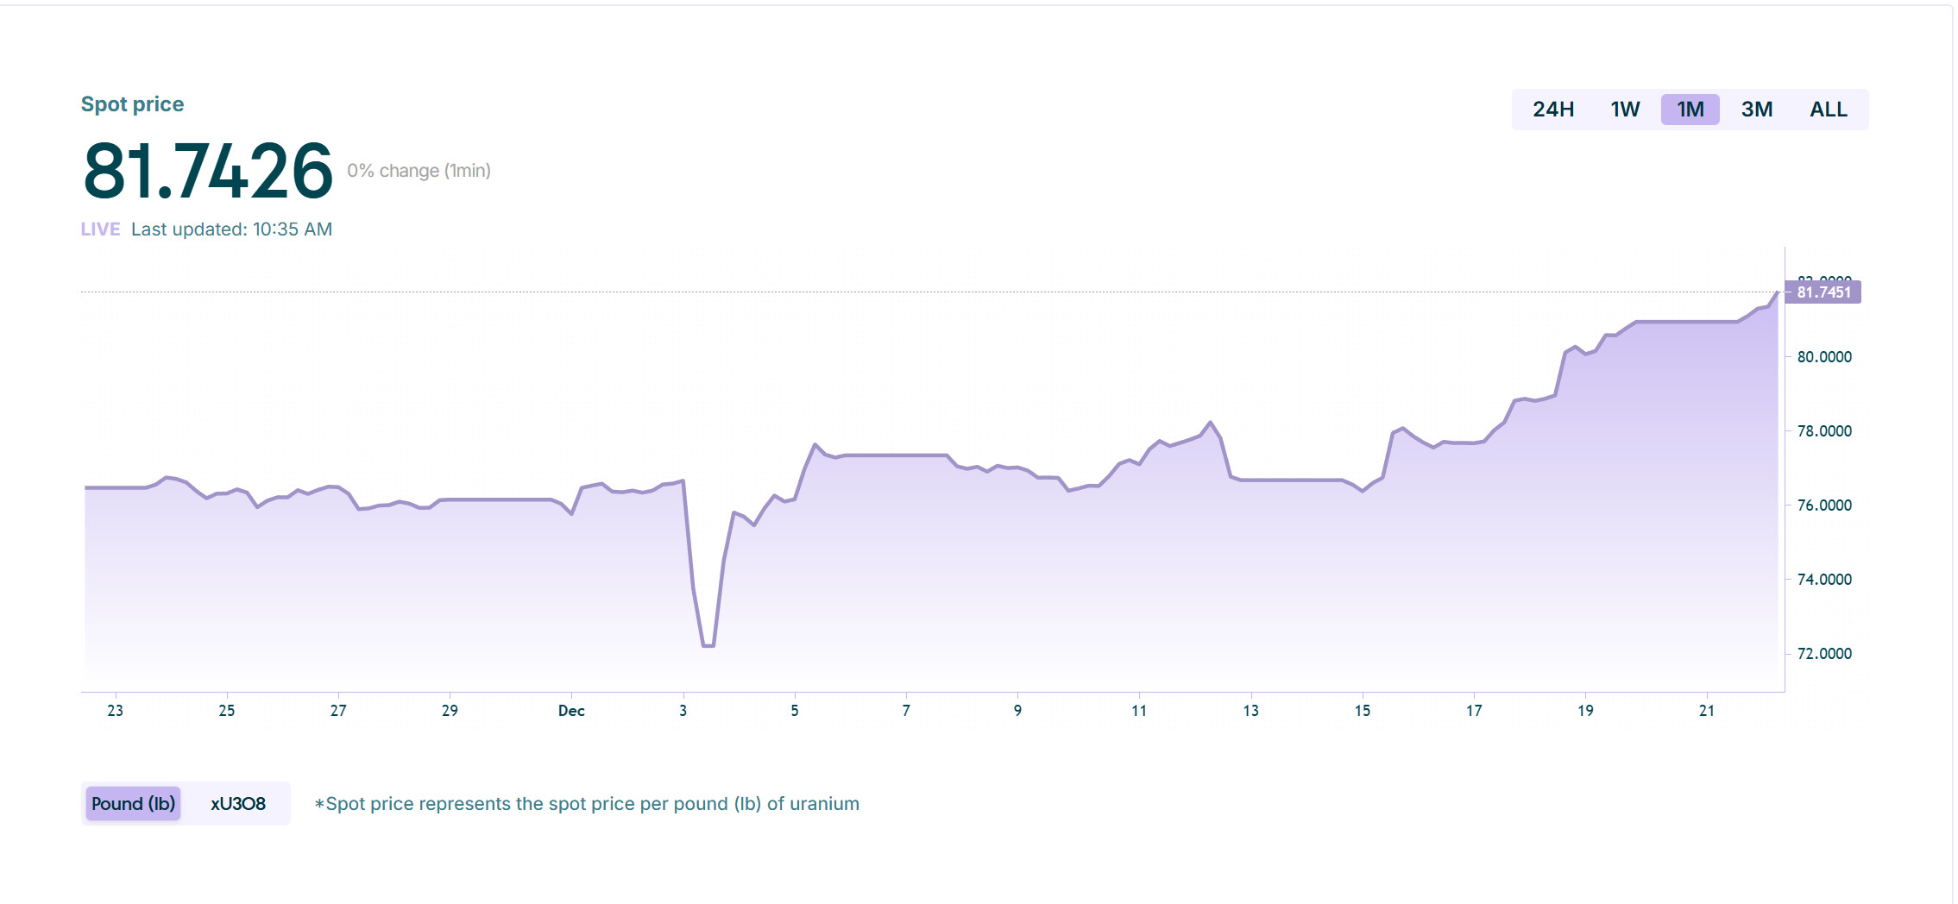Click the LIVE status indicator

(100, 229)
